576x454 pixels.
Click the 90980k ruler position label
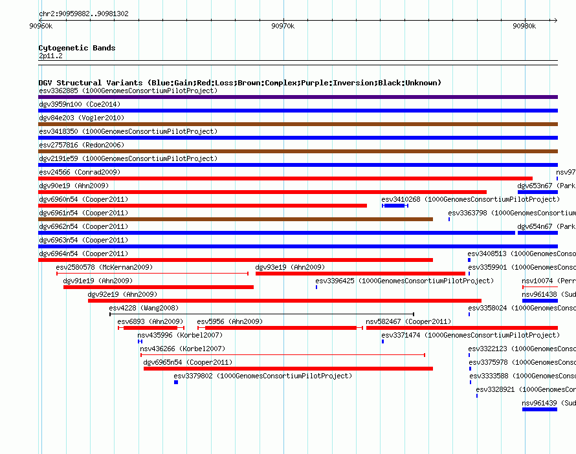524,26
